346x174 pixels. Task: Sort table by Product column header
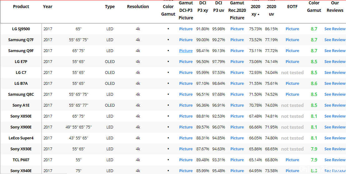pyautogui.click(x=21, y=7)
